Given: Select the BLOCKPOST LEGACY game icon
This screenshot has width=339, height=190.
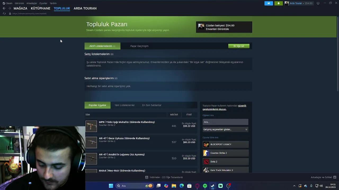Looking at the screenshot, I should (x=206, y=144).
